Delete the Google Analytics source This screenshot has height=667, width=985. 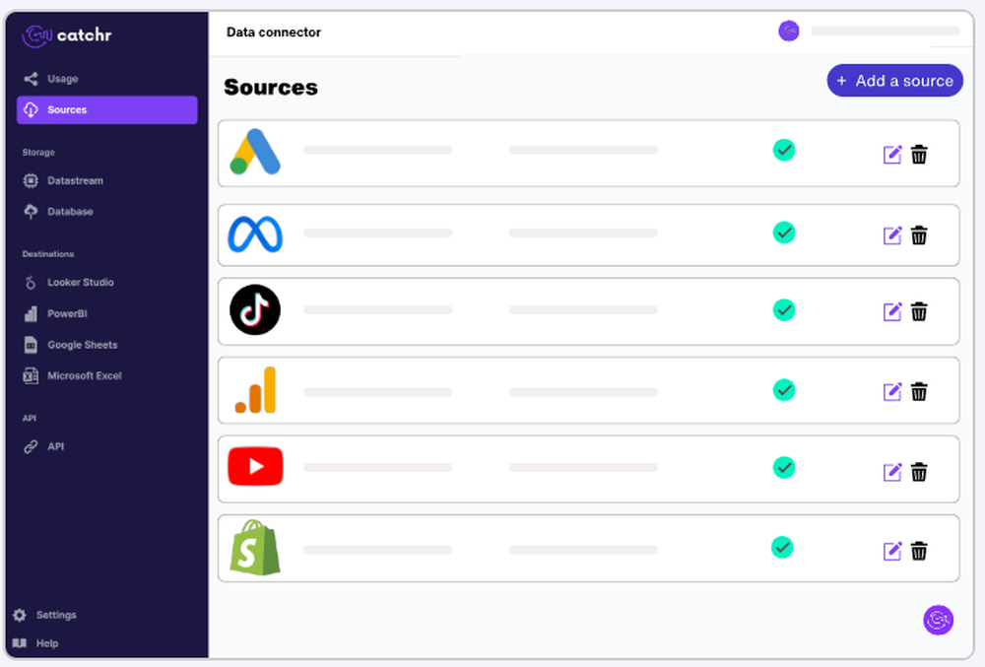tap(919, 392)
